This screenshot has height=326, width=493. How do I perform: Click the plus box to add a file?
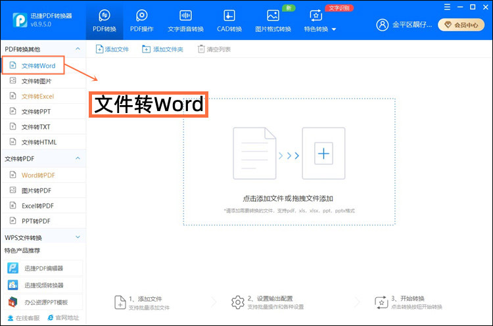323,153
